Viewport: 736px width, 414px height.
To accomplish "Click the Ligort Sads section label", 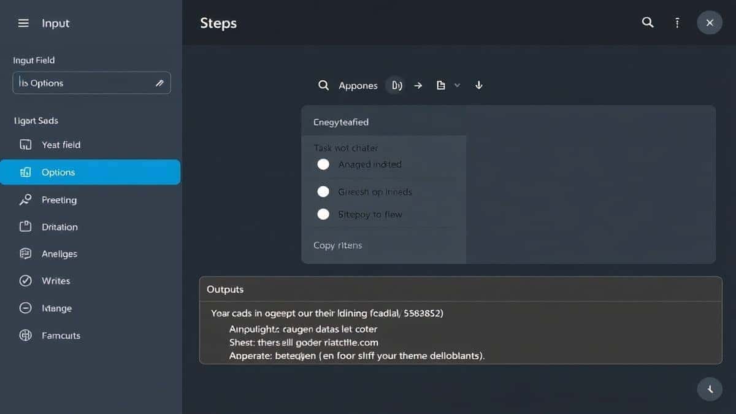I will point(36,121).
